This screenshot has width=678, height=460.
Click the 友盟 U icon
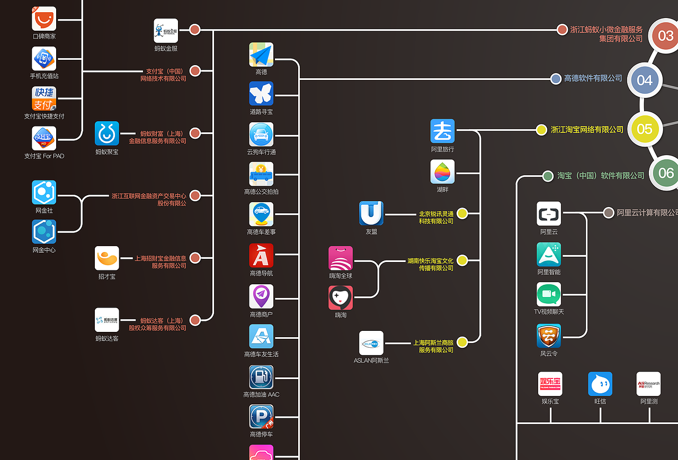click(x=371, y=213)
